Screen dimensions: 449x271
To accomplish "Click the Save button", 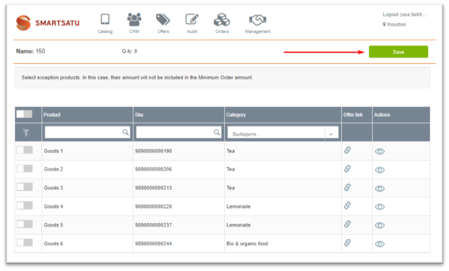I will click(x=398, y=52).
